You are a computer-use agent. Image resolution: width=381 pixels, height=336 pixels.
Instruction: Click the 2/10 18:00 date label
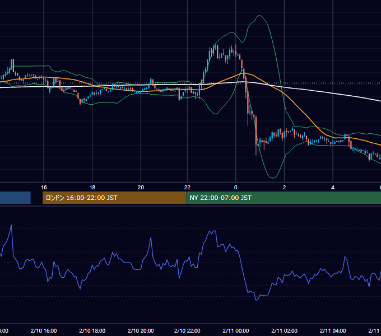click(92, 330)
